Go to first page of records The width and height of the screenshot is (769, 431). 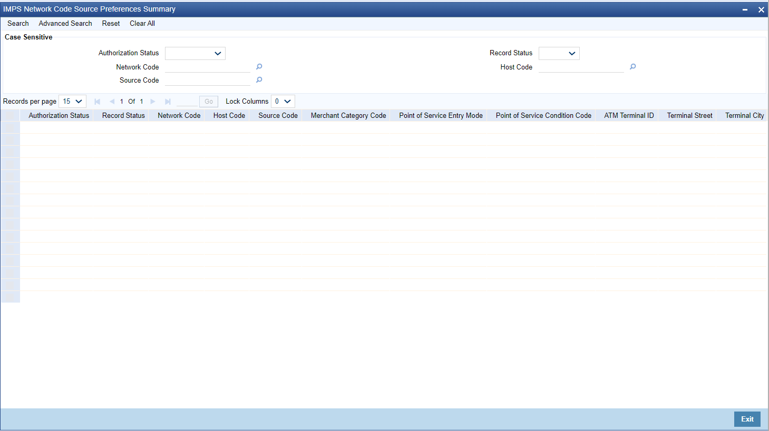click(x=97, y=102)
